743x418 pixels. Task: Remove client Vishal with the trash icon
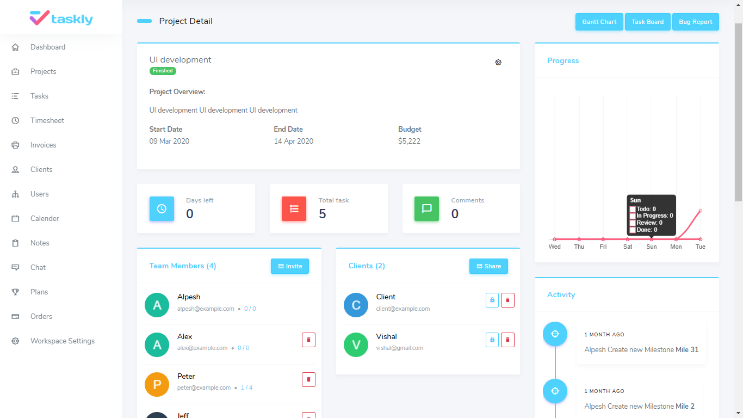507,340
